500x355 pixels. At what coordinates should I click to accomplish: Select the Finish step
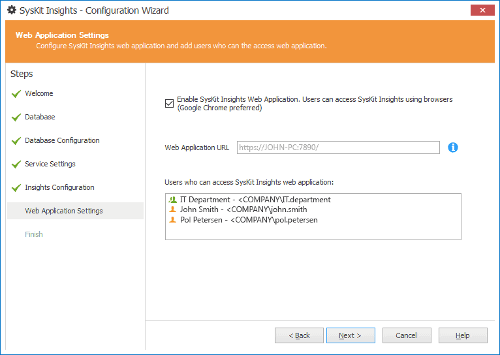[x=34, y=234]
